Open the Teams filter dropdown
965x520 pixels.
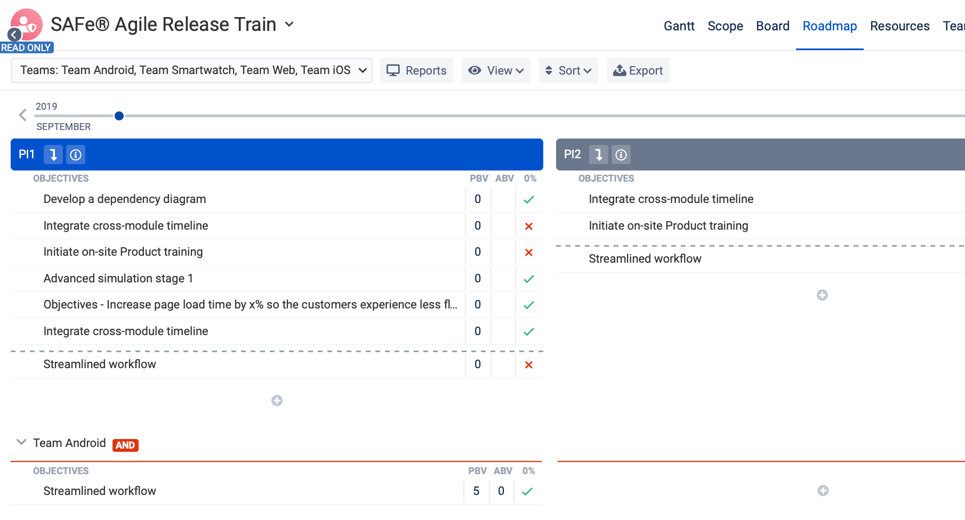[191, 70]
